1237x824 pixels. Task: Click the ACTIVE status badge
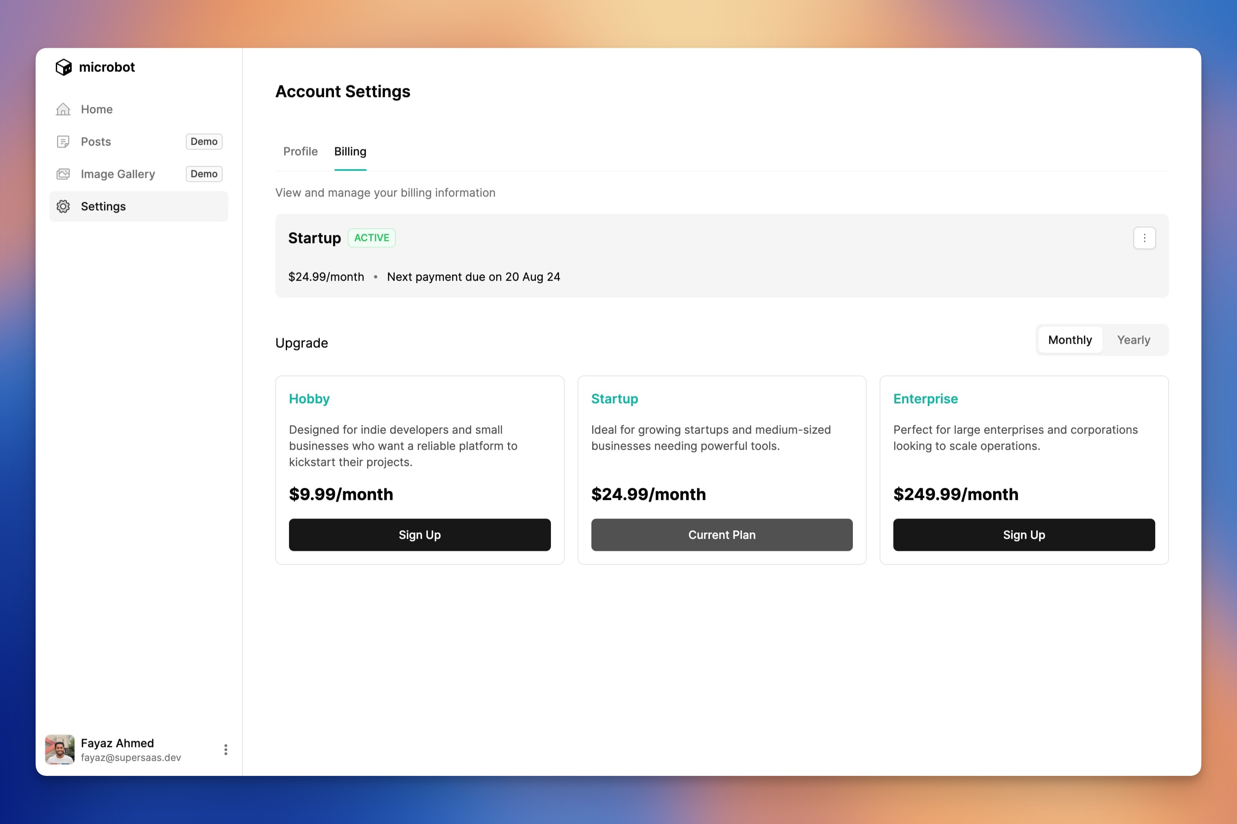[372, 238]
